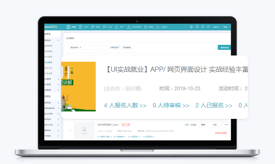Viewport: 275px width, 164px height.
Task: Click the desktop monitor icon in the top bar
Action: coord(197,27)
